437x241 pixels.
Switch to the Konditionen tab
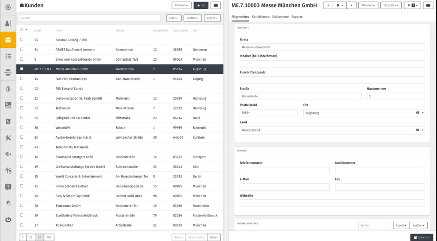point(261,17)
